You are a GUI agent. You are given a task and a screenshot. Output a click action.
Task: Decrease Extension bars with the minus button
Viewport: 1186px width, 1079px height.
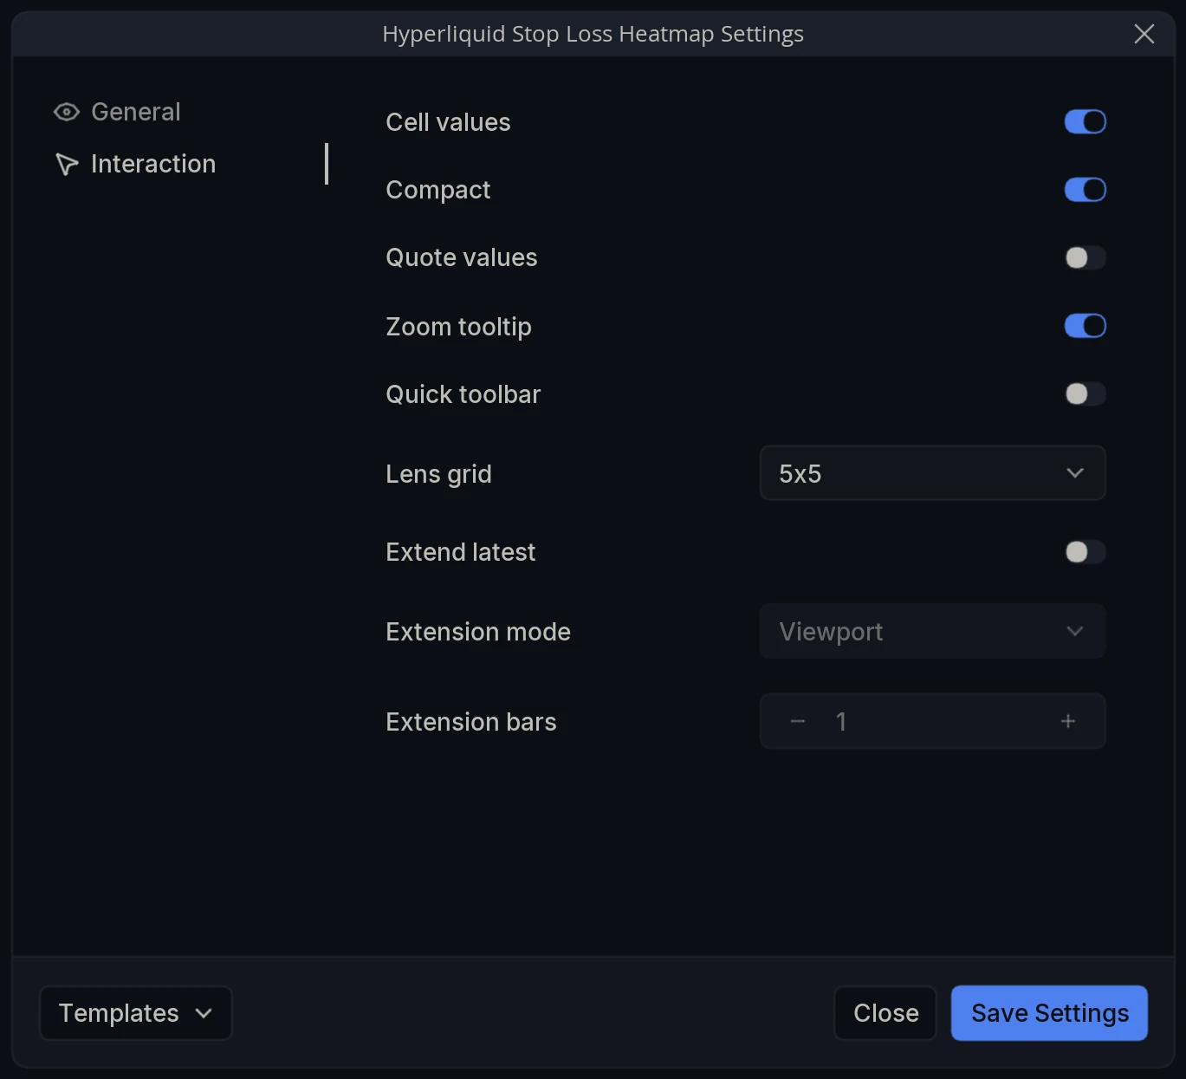point(798,721)
